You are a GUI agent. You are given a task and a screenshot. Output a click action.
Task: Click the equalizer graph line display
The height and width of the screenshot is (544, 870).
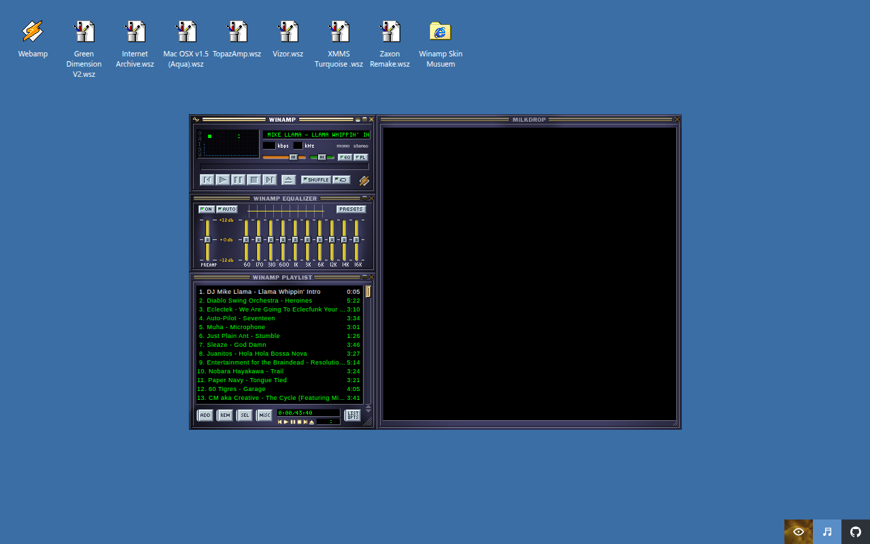point(285,210)
